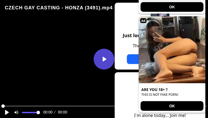Click the partially hidden blue button
This screenshot has width=208, height=118.
(x=133, y=59)
